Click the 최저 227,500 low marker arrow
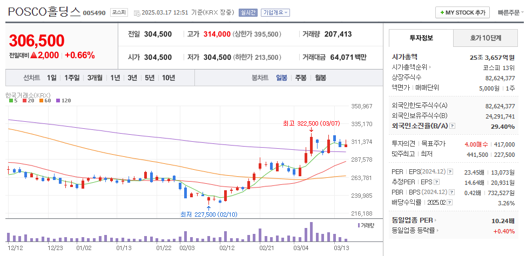This screenshot has width=526, height=256. (x=208, y=208)
